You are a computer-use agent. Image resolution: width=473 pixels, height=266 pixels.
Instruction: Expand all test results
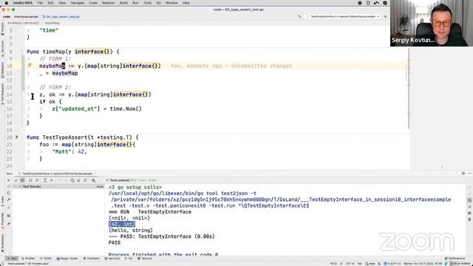[x=44, y=180]
